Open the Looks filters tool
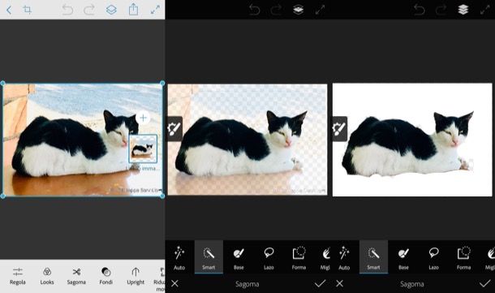Viewport: 495px width, 293px height. coord(47,276)
